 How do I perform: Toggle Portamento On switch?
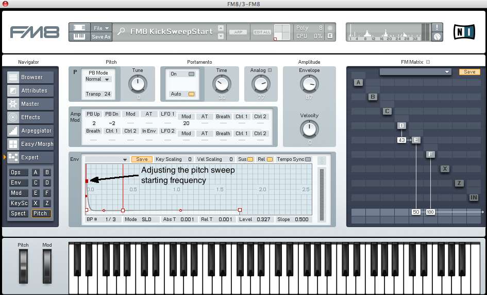[192, 74]
